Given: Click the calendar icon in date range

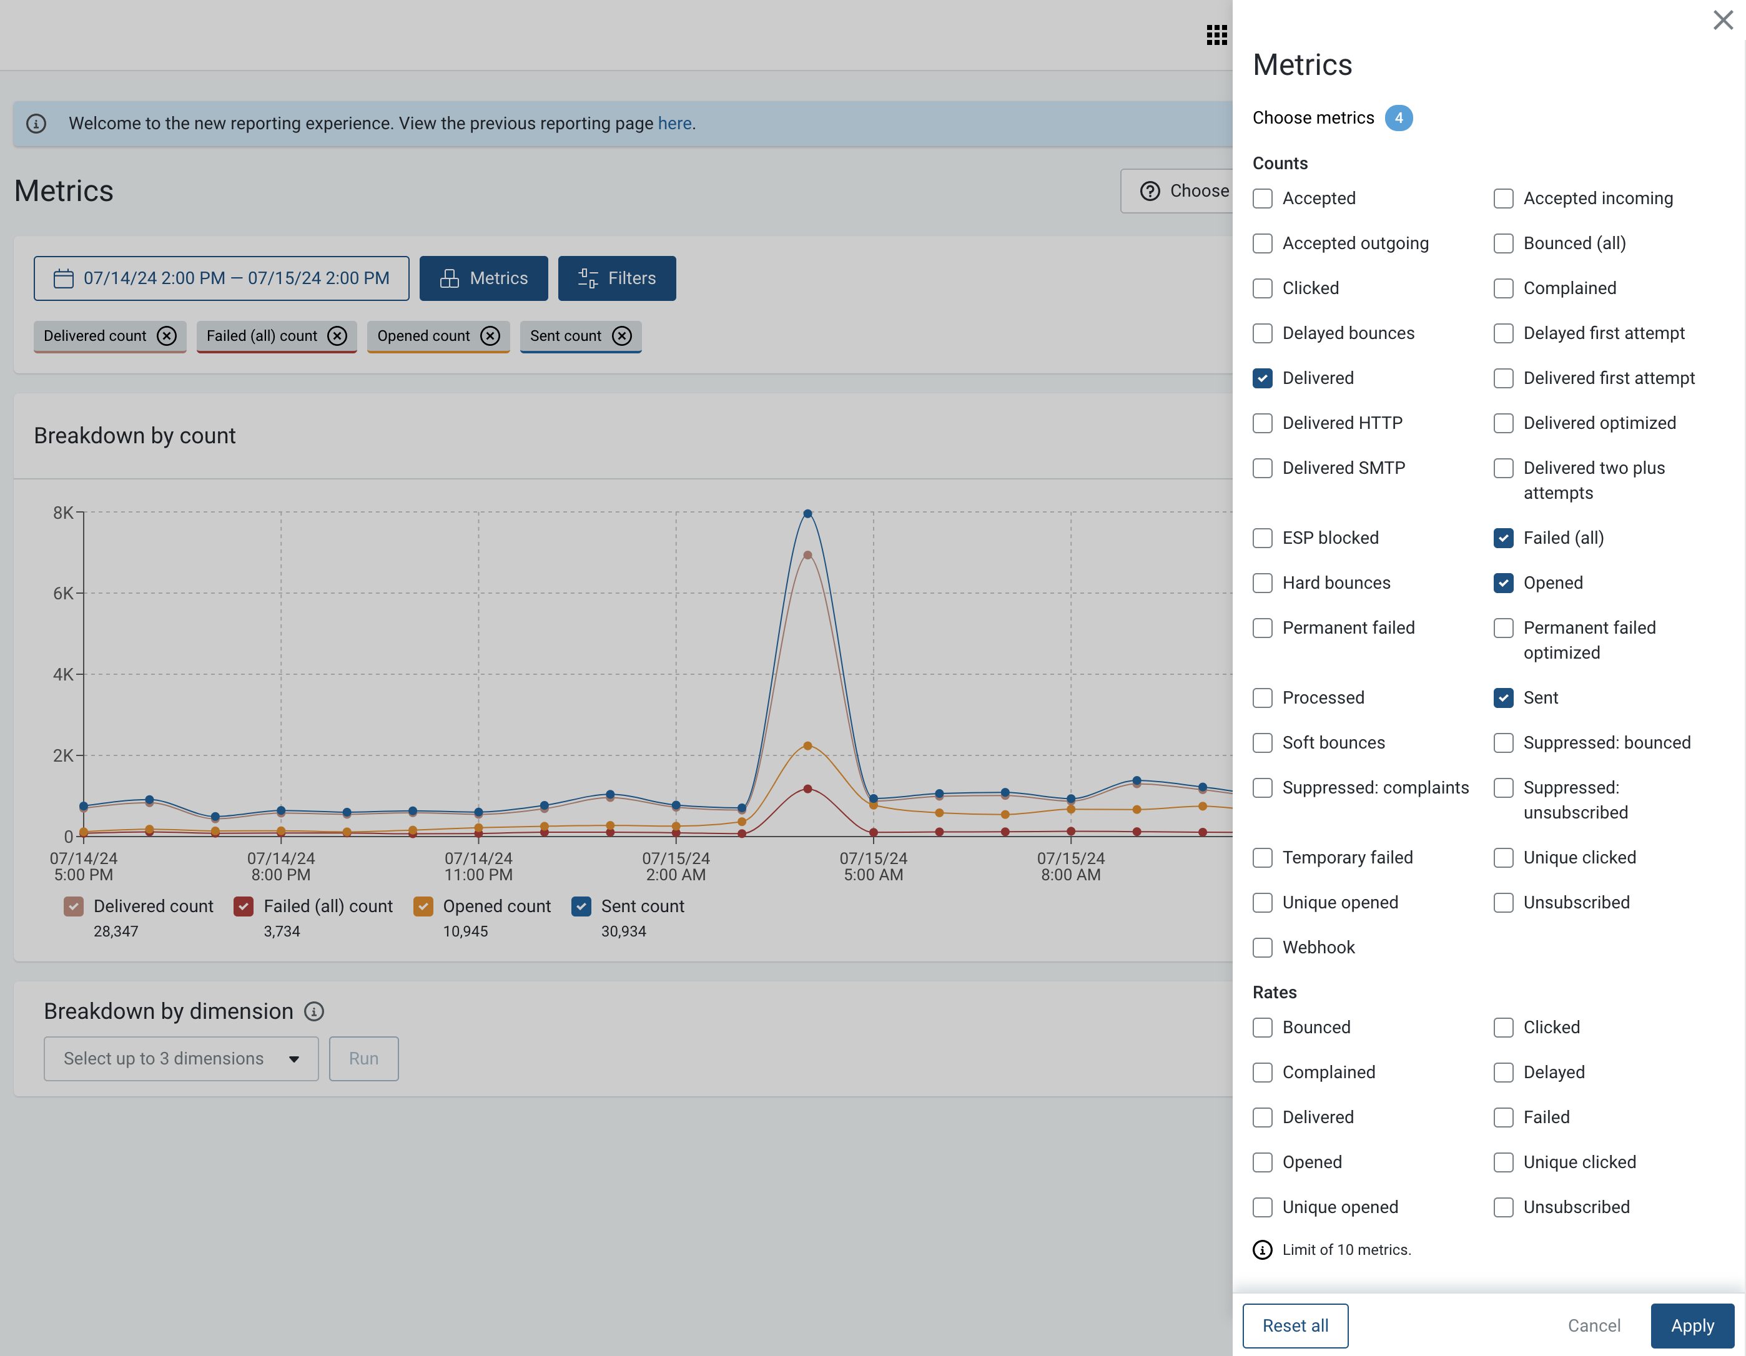Looking at the screenshot, I should click(63, 278).
